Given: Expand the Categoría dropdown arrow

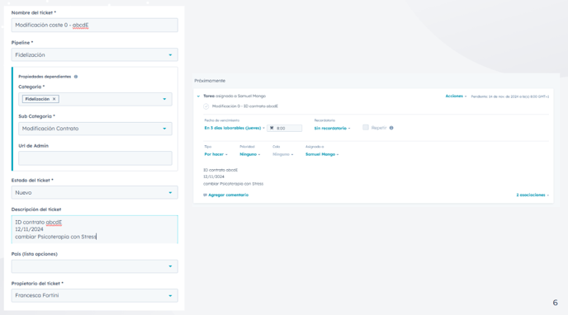Looking at the screenshot, I should pyautogui.click(x=164, y=99).
